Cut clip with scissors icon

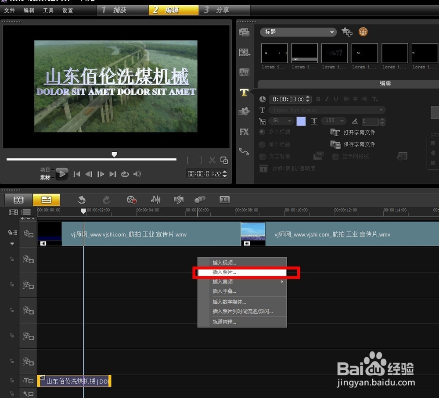[x=212, y=160]
